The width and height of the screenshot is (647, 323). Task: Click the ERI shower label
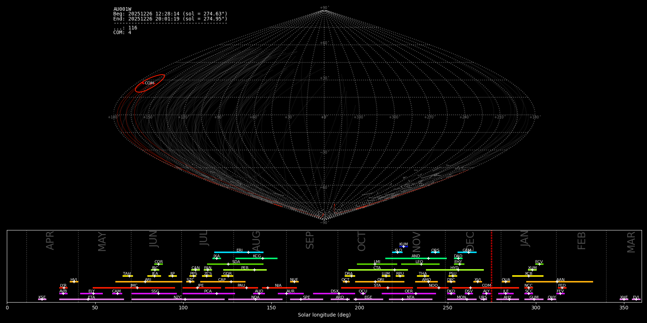tap(239, 251)
